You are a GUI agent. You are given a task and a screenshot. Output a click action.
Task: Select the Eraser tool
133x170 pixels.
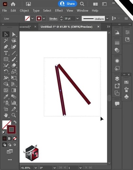click(14, 65)
